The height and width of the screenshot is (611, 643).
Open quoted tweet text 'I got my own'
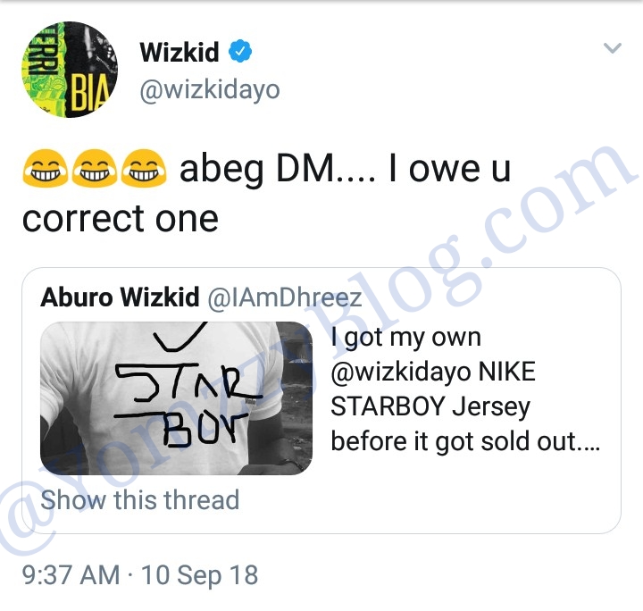[405, 338]
